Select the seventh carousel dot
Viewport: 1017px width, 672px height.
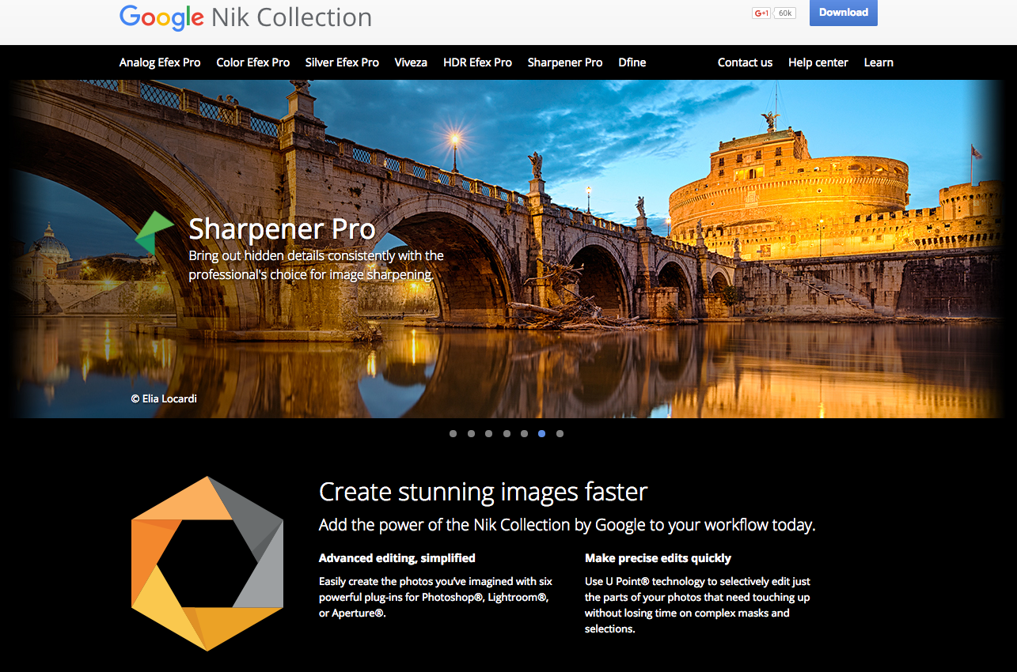click(x=560, y=433)
